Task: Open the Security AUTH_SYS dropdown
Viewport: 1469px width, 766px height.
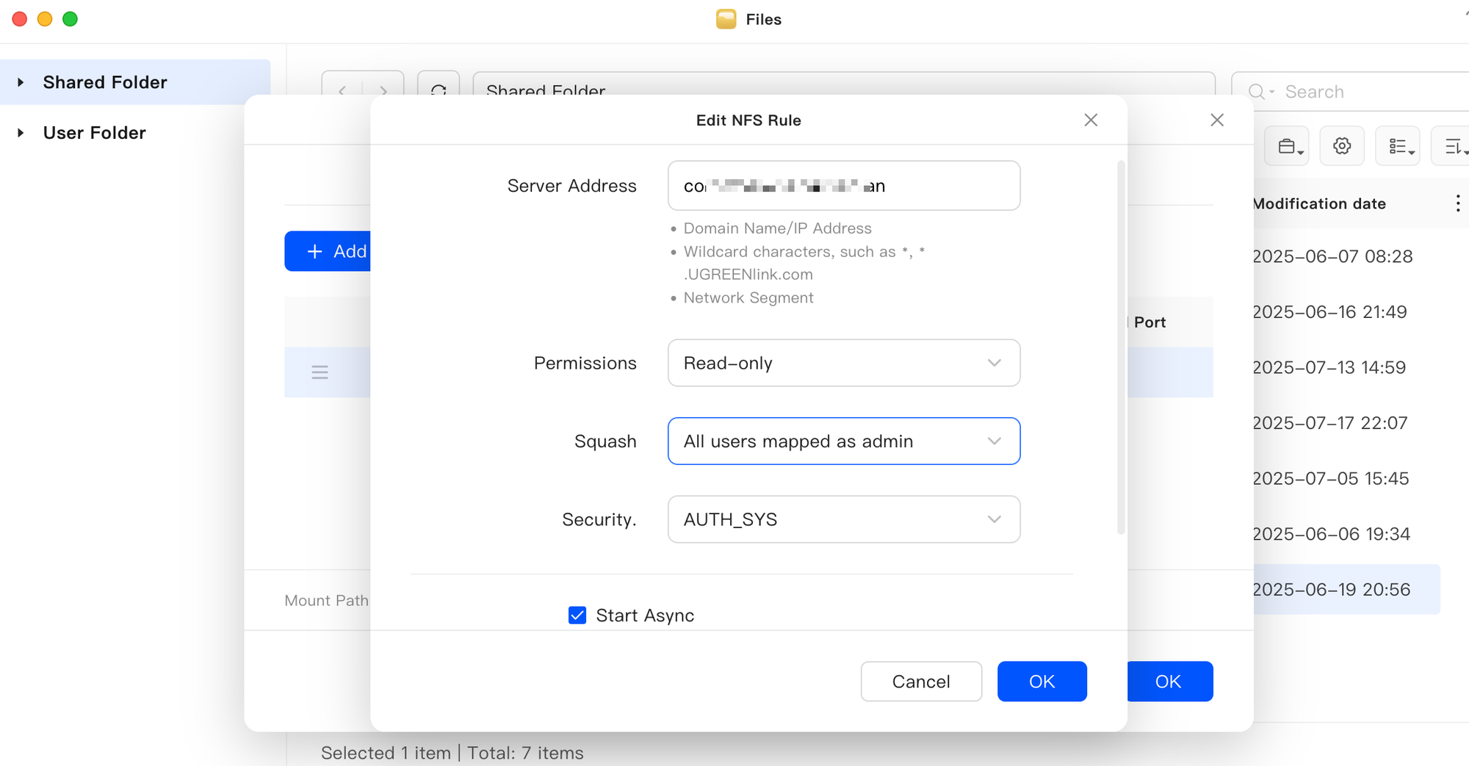Action: pyautogui.click(x=844, y=519)
